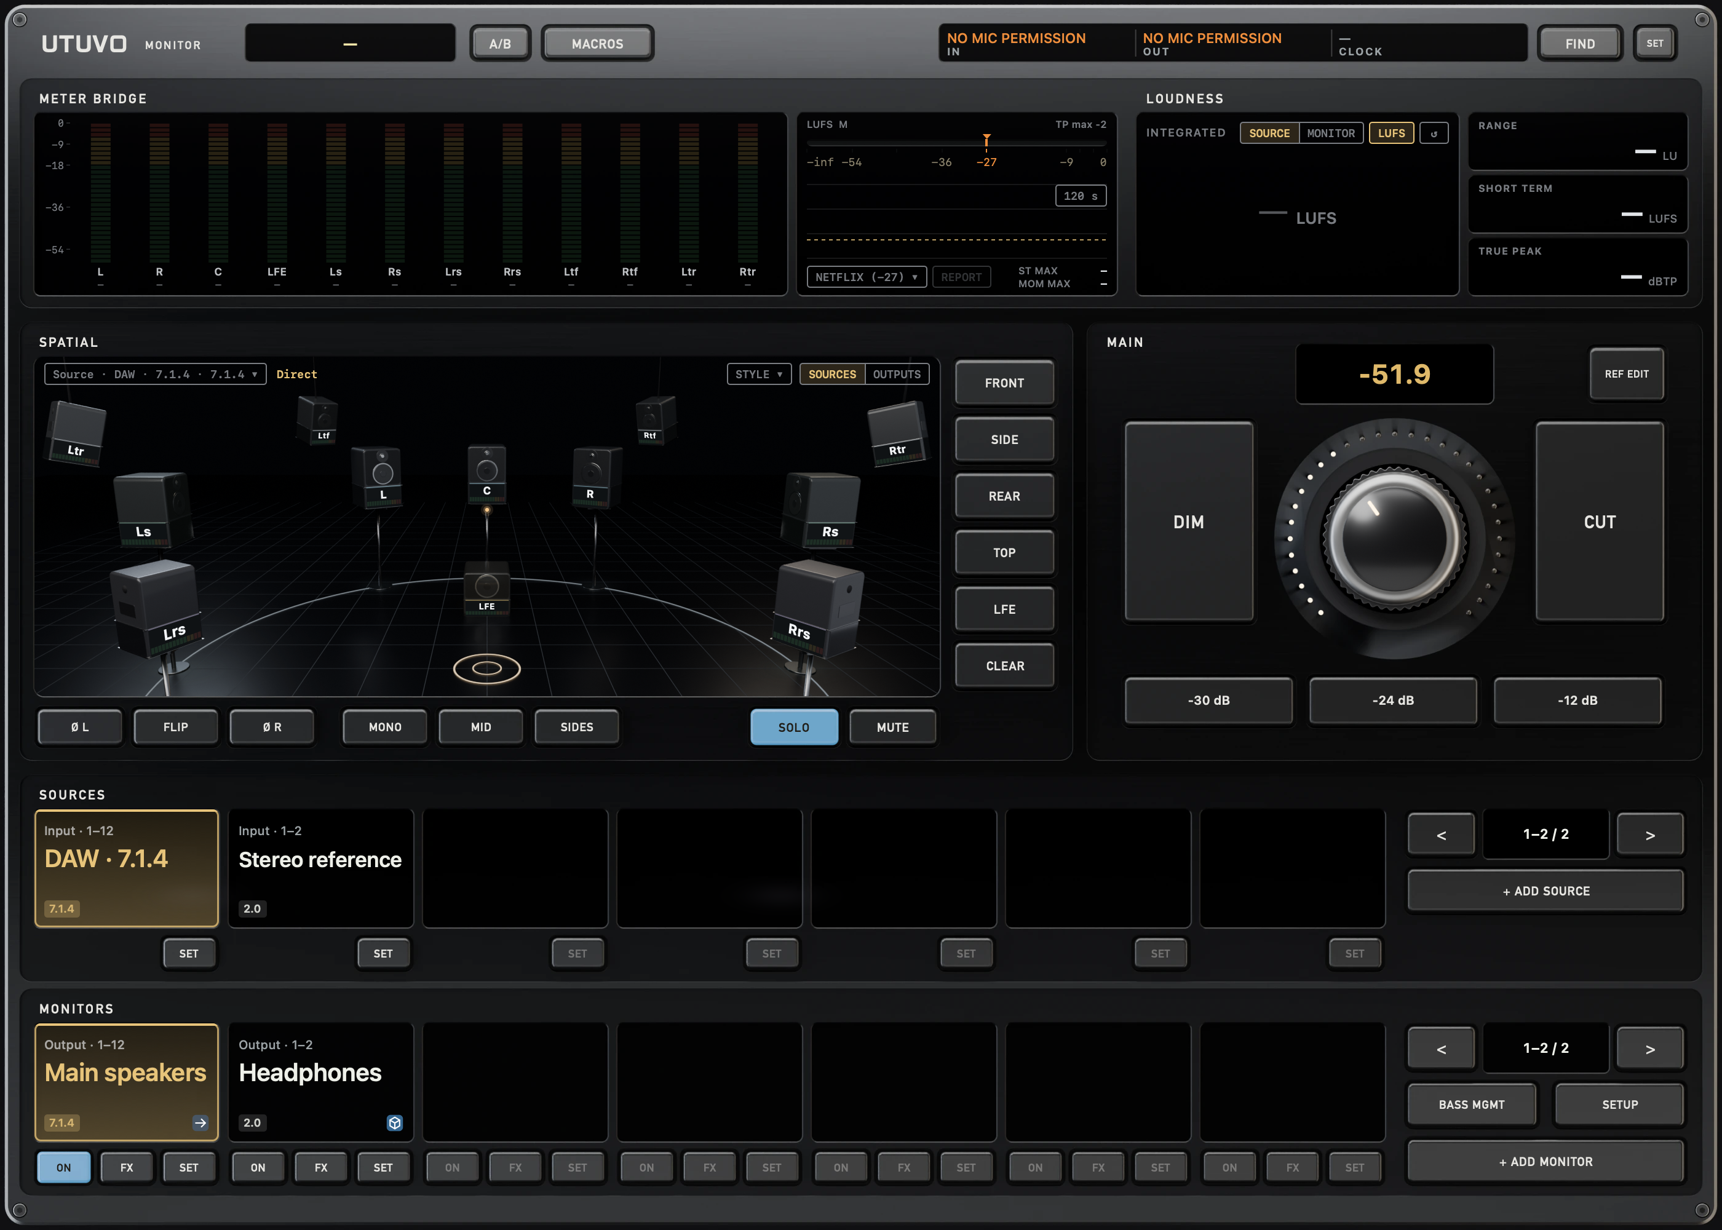This screenshot has width=1722, height=1230.
Task: Turn off Main speakers ON button
Action: tap(65, 1167)
